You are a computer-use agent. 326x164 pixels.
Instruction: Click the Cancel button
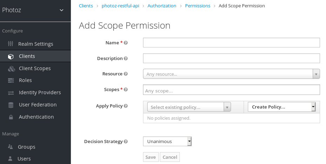tap(170, 157)
